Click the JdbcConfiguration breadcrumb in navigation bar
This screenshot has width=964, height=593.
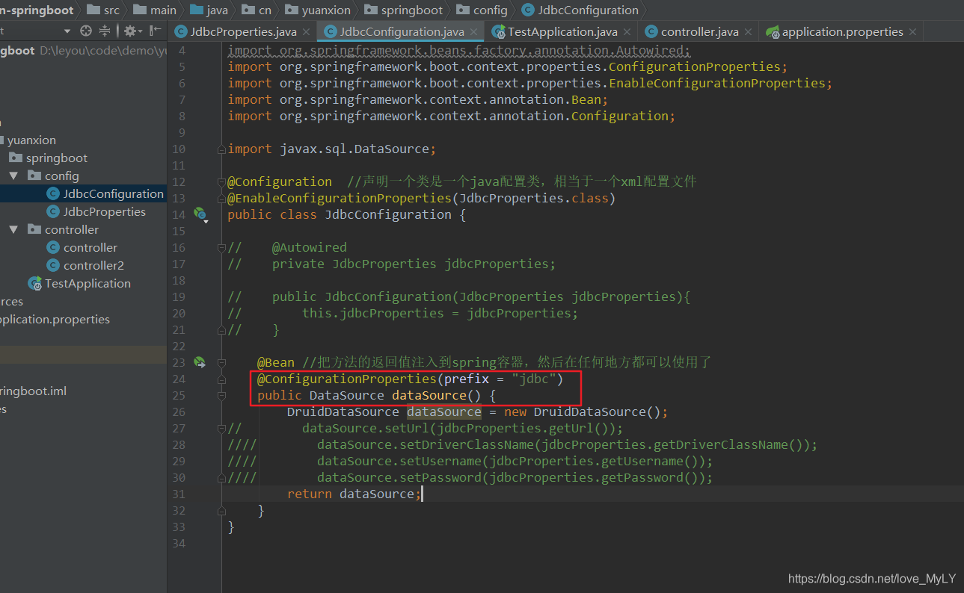point(580,10)
